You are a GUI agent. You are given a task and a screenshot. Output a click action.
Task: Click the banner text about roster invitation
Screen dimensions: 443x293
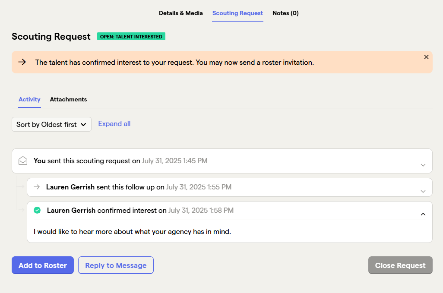click(174, 62)
